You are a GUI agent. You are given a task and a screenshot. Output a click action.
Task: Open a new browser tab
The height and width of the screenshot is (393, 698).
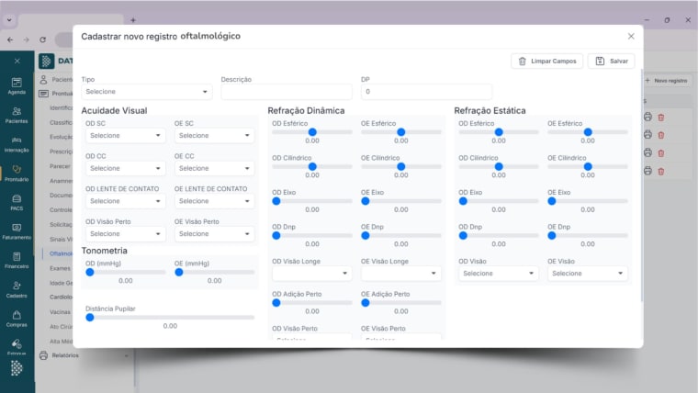[x=132, y=20]
